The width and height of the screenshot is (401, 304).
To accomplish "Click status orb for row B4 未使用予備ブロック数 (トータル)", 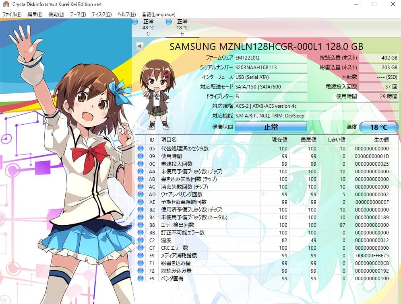I will point(141,218).
